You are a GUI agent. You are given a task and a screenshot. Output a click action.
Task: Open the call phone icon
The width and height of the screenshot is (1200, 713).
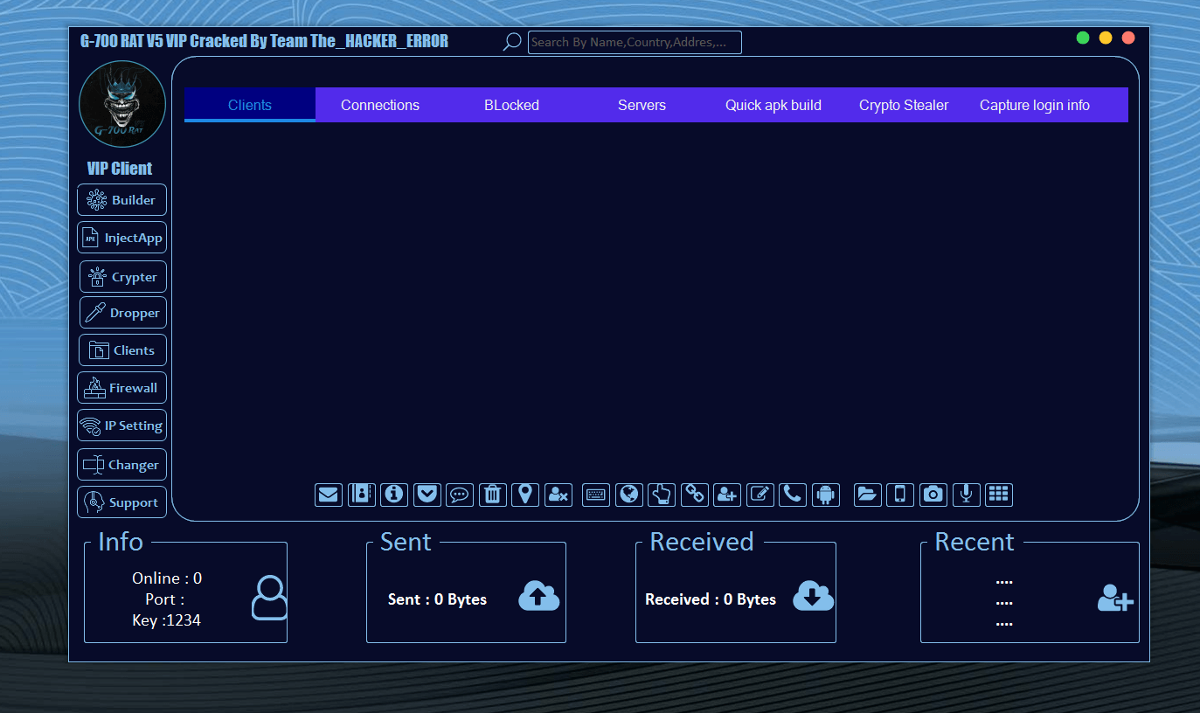pyautogui.click(x=793, y=495)
